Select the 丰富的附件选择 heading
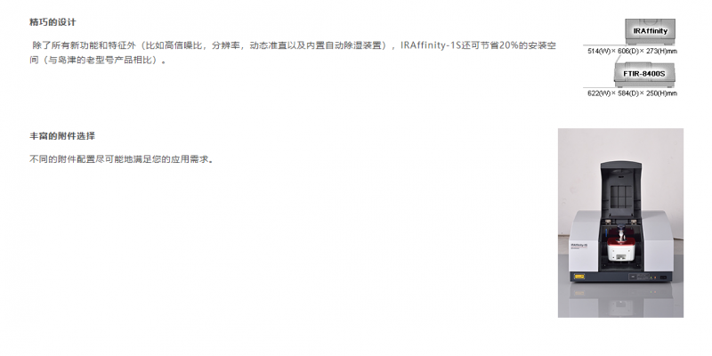This screenshot has height=356, width=712. [x=62, y=136]
